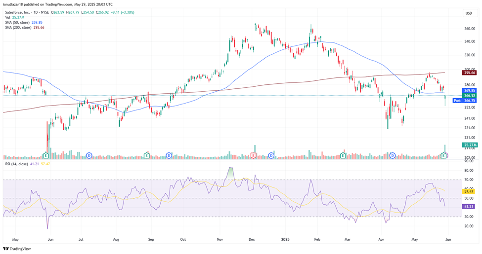Click the dividend D marker in September
The height and width of the screenshot is (254, 482).
(169, 155)
